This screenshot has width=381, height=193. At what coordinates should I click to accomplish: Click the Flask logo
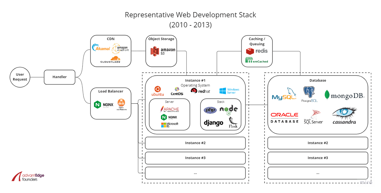[233, 122]
